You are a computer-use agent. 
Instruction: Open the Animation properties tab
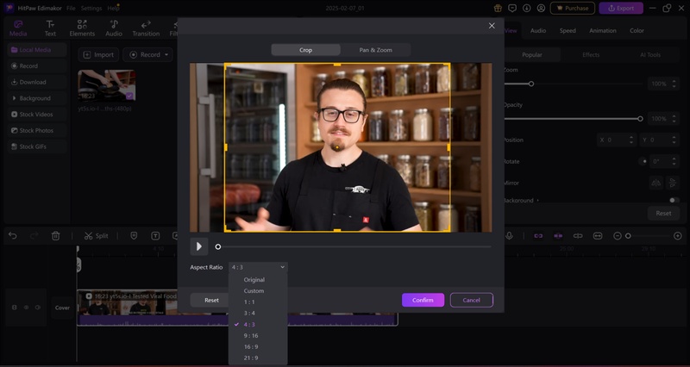tap(603, 31)
